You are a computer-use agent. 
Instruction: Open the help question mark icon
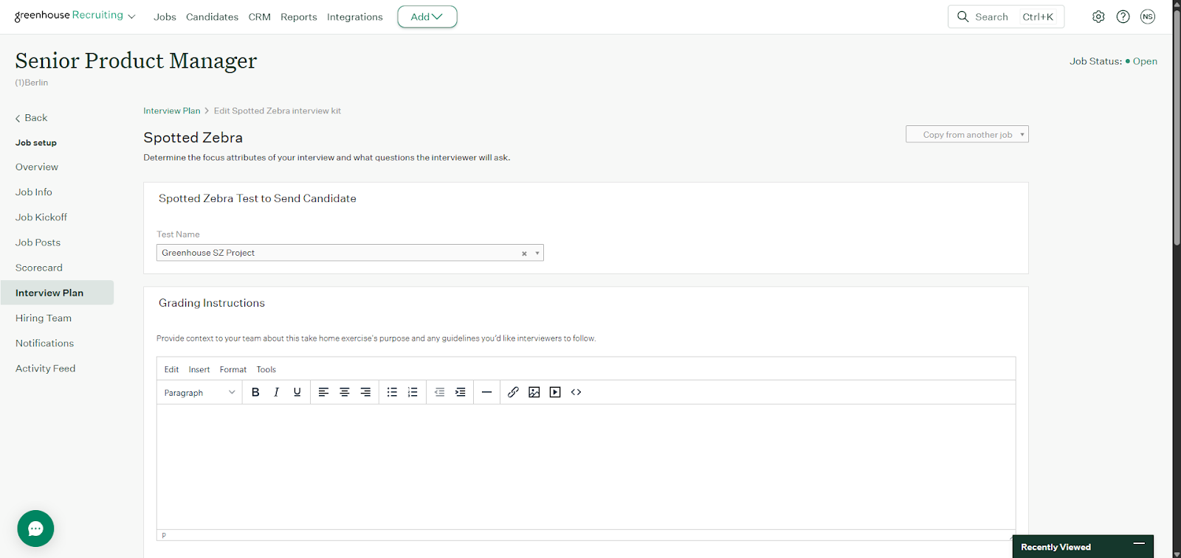coord(1123,17)
